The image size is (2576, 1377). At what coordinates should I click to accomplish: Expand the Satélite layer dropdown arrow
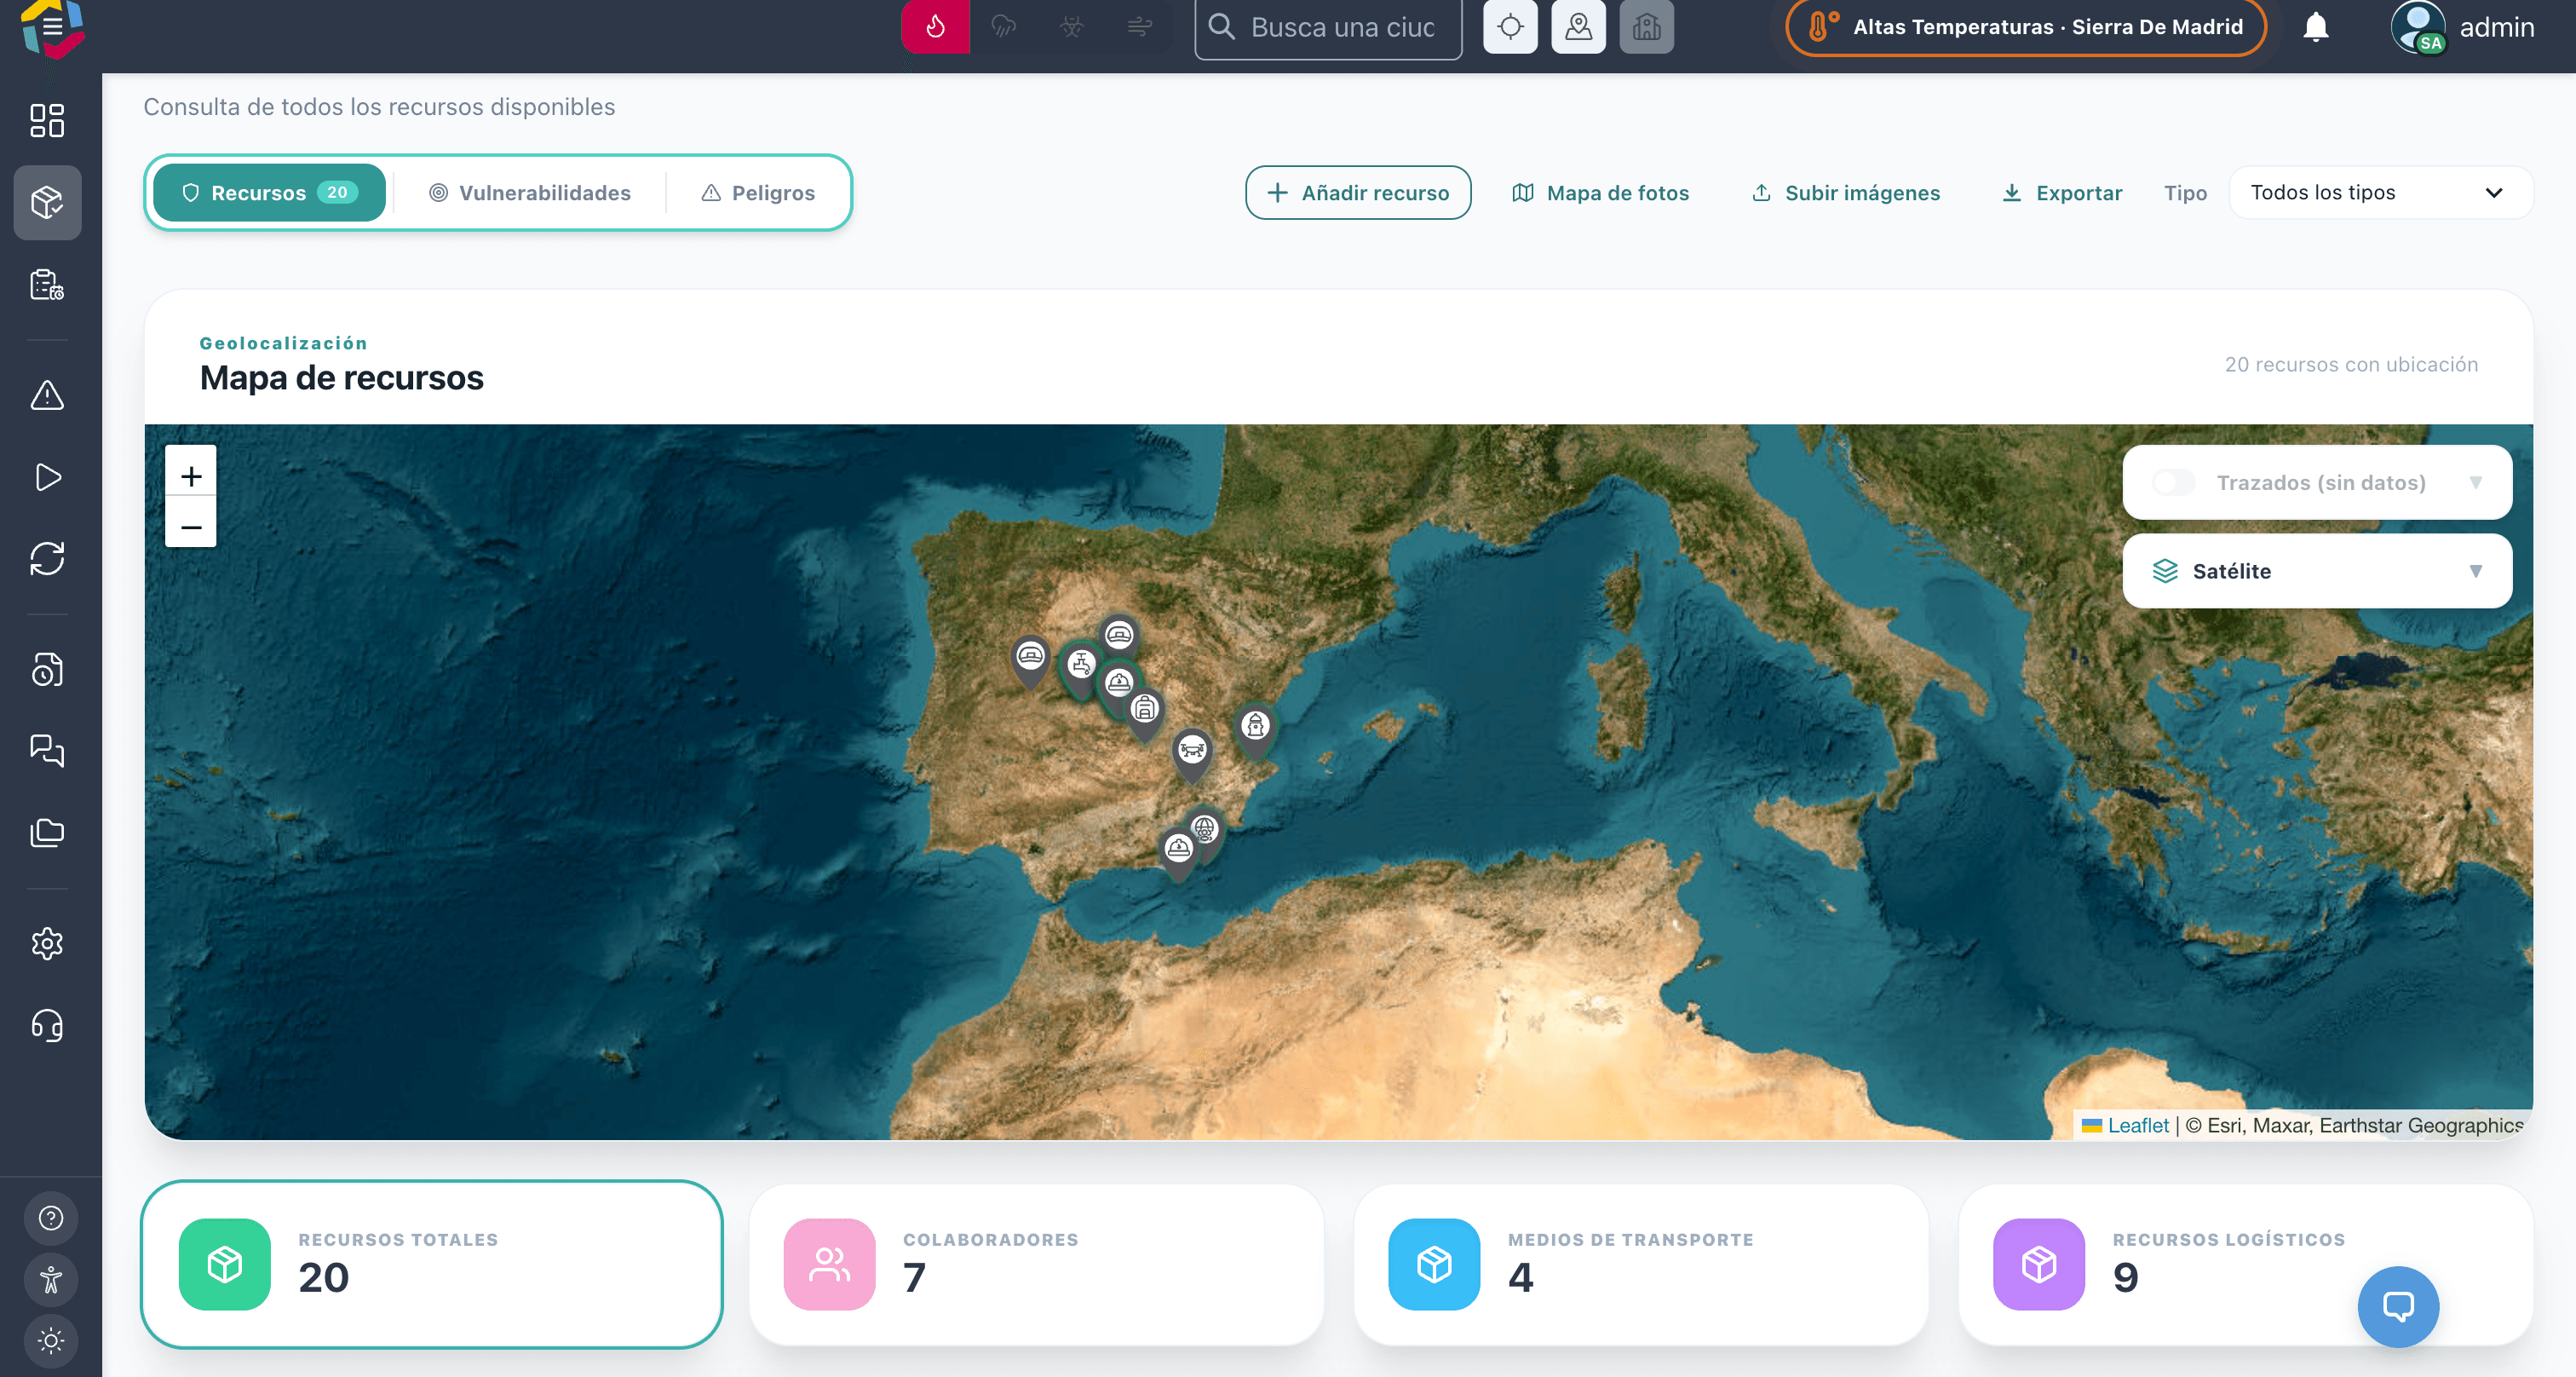2476,571
